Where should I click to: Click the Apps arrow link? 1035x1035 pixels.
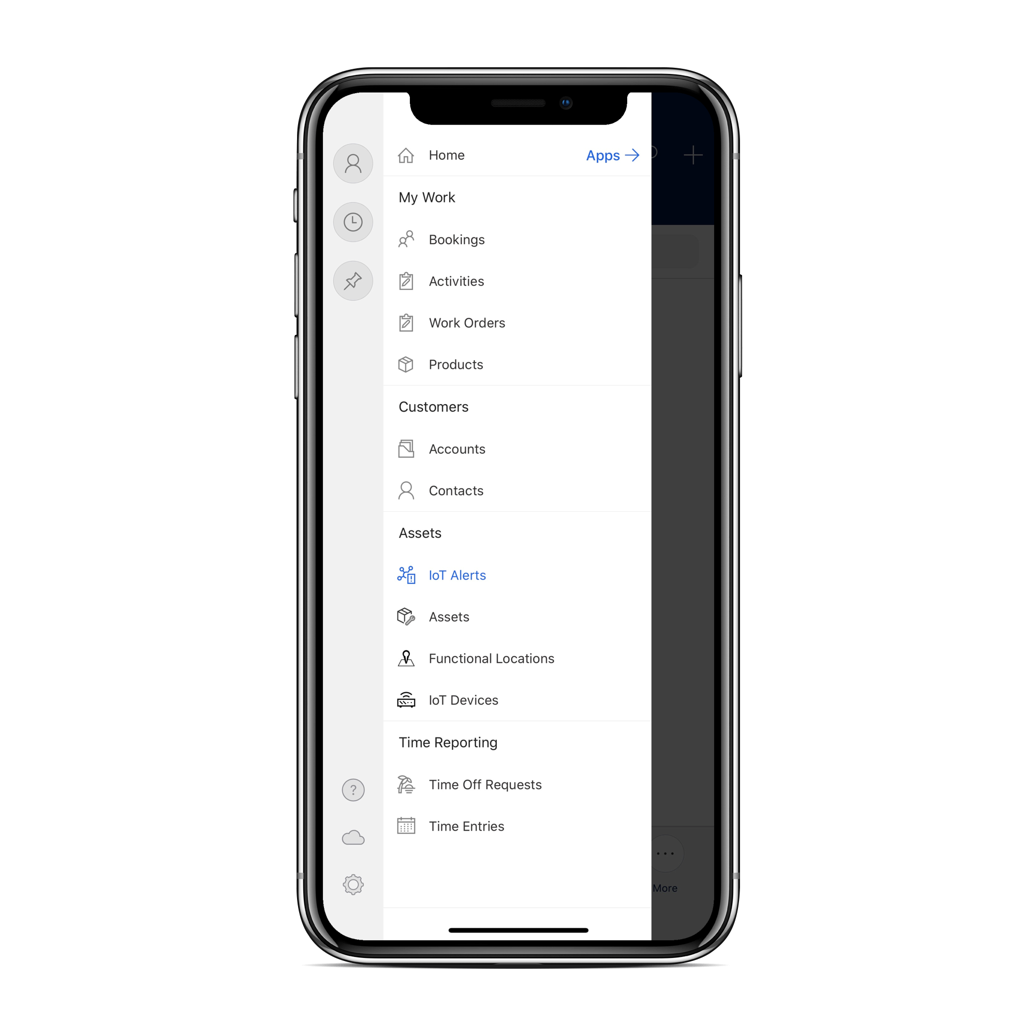610,155
